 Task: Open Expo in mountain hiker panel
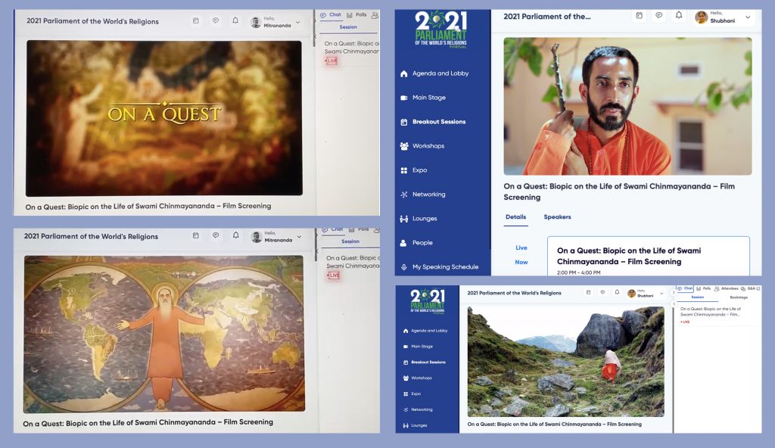click(x=412, y=394)
